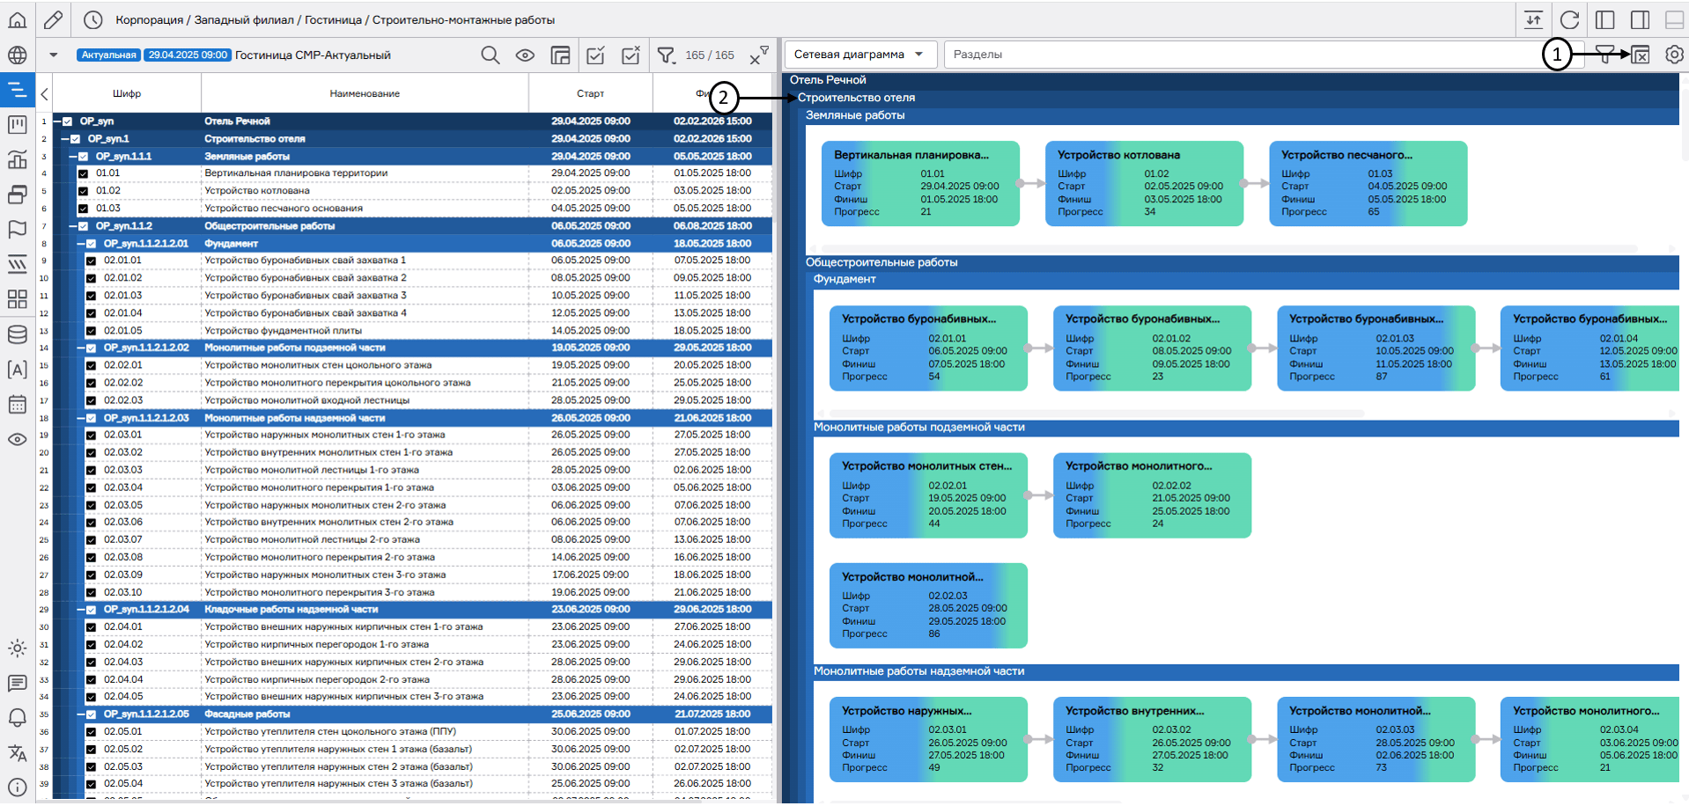Viewport: 1689px width, 806px height.
Task: Click the home icon in the top-left corner
Action: 17,19
